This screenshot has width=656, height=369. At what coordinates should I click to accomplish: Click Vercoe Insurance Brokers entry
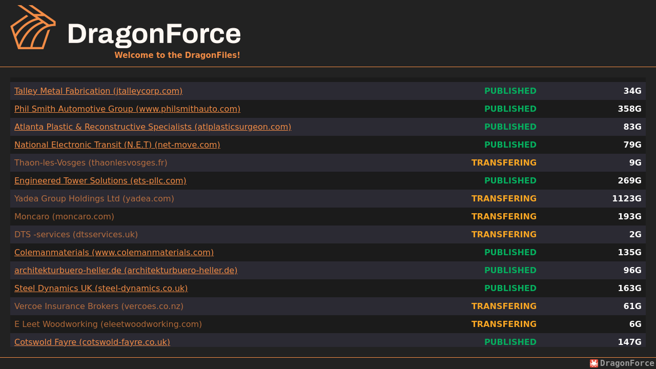tap(99, 306)
